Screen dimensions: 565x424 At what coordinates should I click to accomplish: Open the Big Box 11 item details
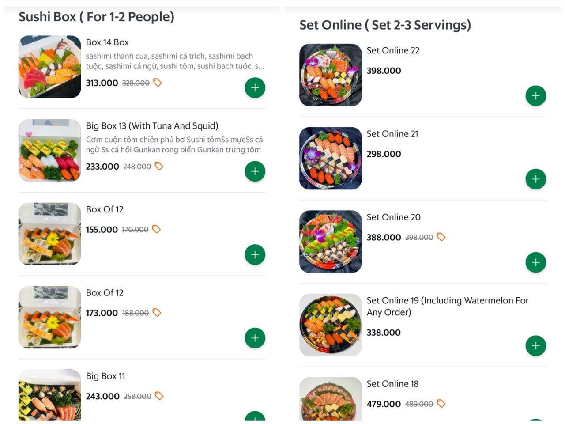coord(105,376)
